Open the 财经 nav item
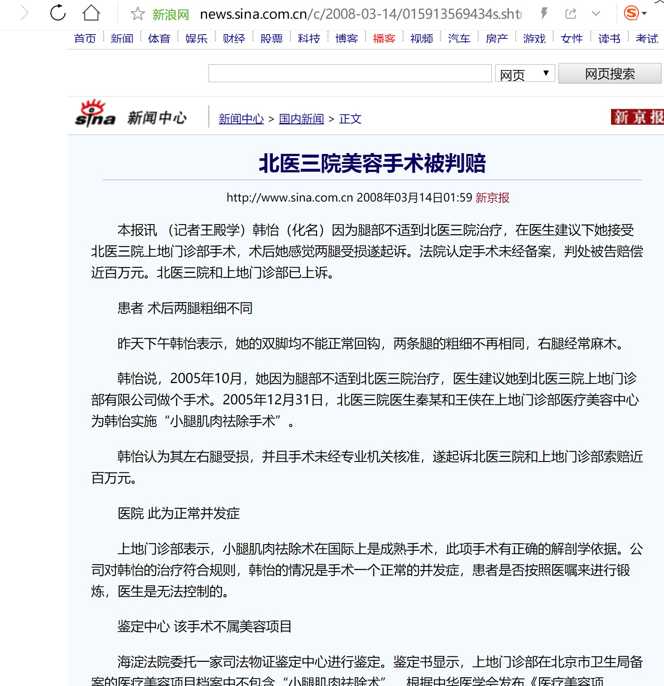This screenshot has height=686, width=664. pyautogui.click(x=234, y=39)
